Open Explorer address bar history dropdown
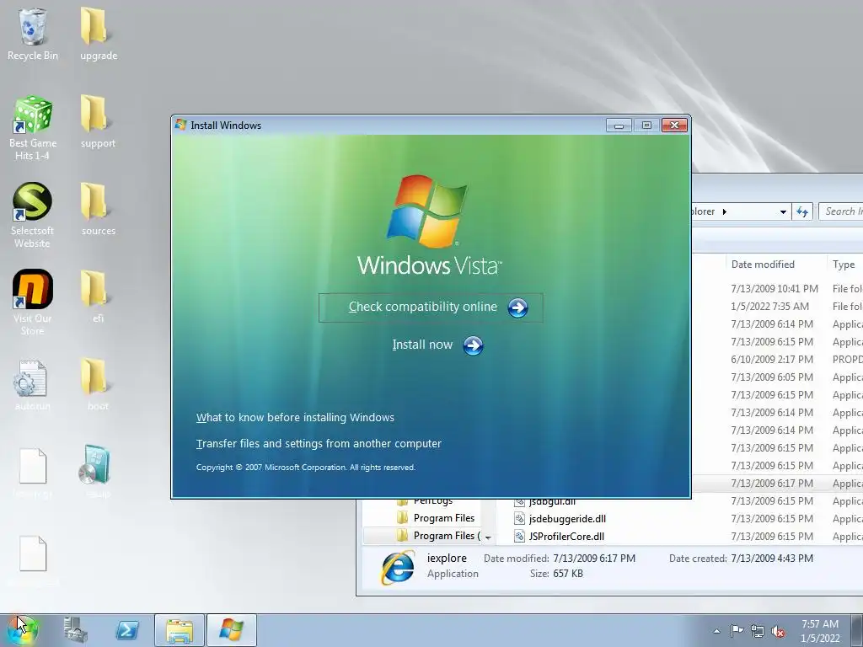This screenshot has width=863, height=647. click(x=783, y=211)
